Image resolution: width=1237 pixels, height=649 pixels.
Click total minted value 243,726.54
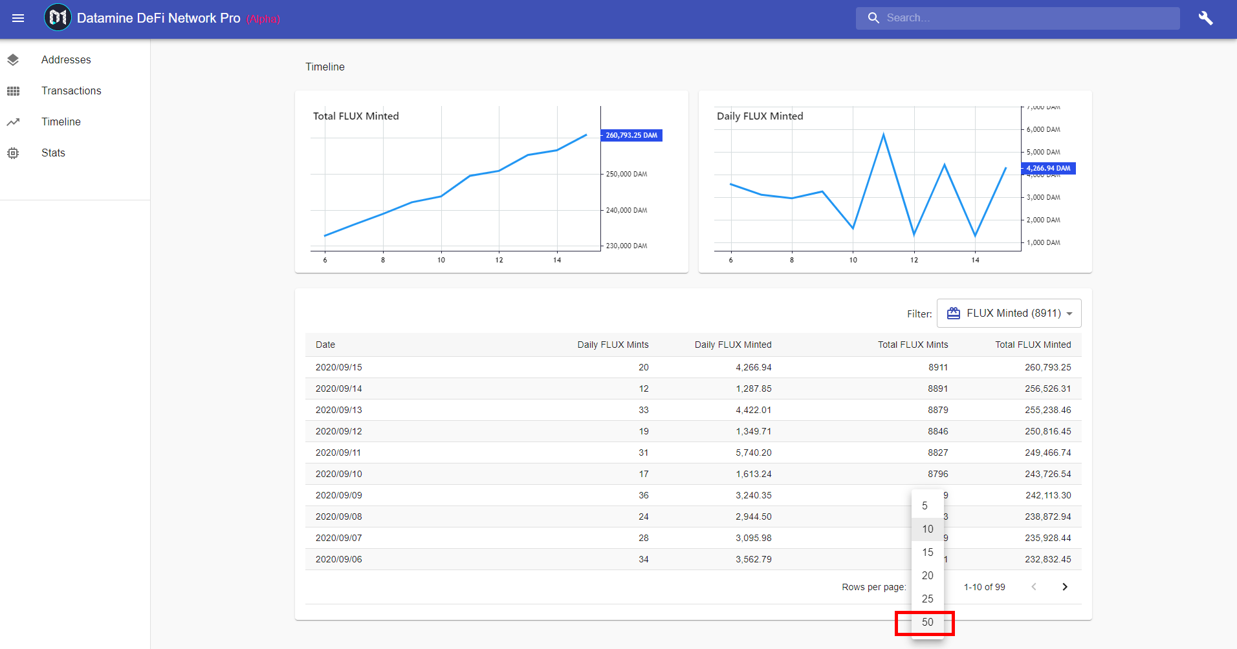click(x=1048, y=474)
